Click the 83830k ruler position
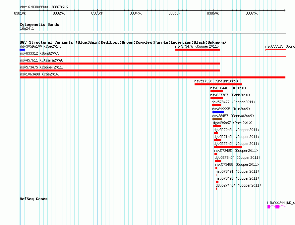Viewport: 295px width, 225px height. [97, 13]
